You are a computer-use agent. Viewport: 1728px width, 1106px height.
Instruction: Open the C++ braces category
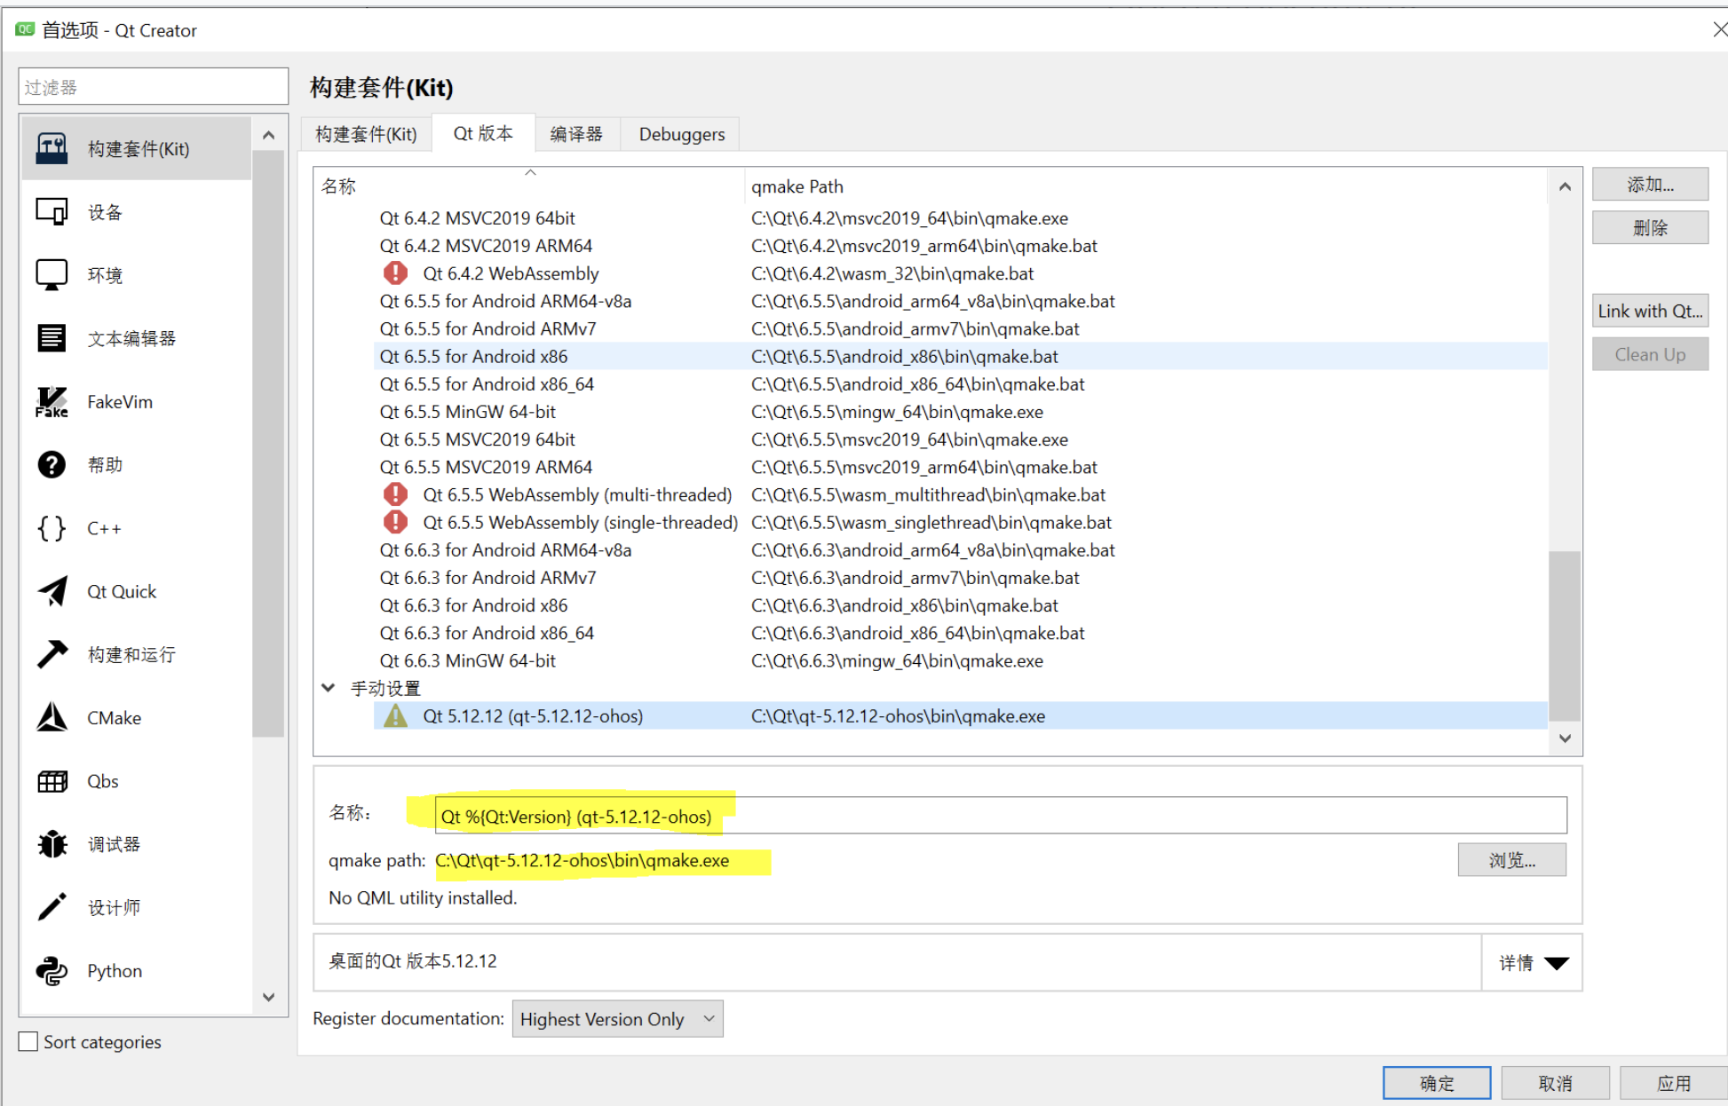click(52, 528)
